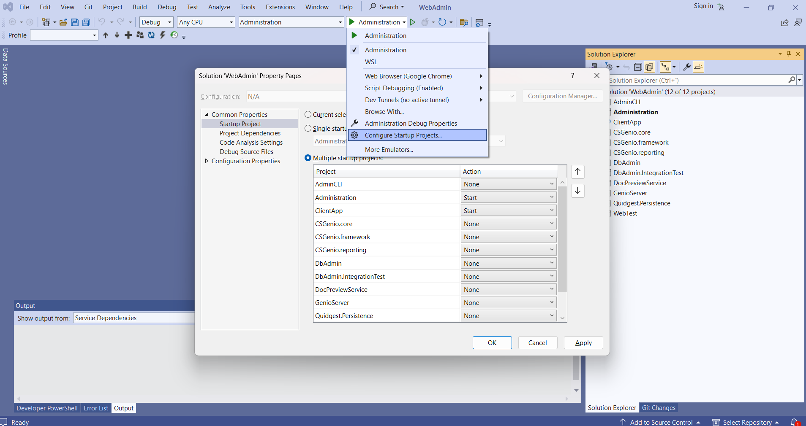Open the Action dropdown for ClientApp
Viewport: 806px width, 426px height.
pos(508,210)
